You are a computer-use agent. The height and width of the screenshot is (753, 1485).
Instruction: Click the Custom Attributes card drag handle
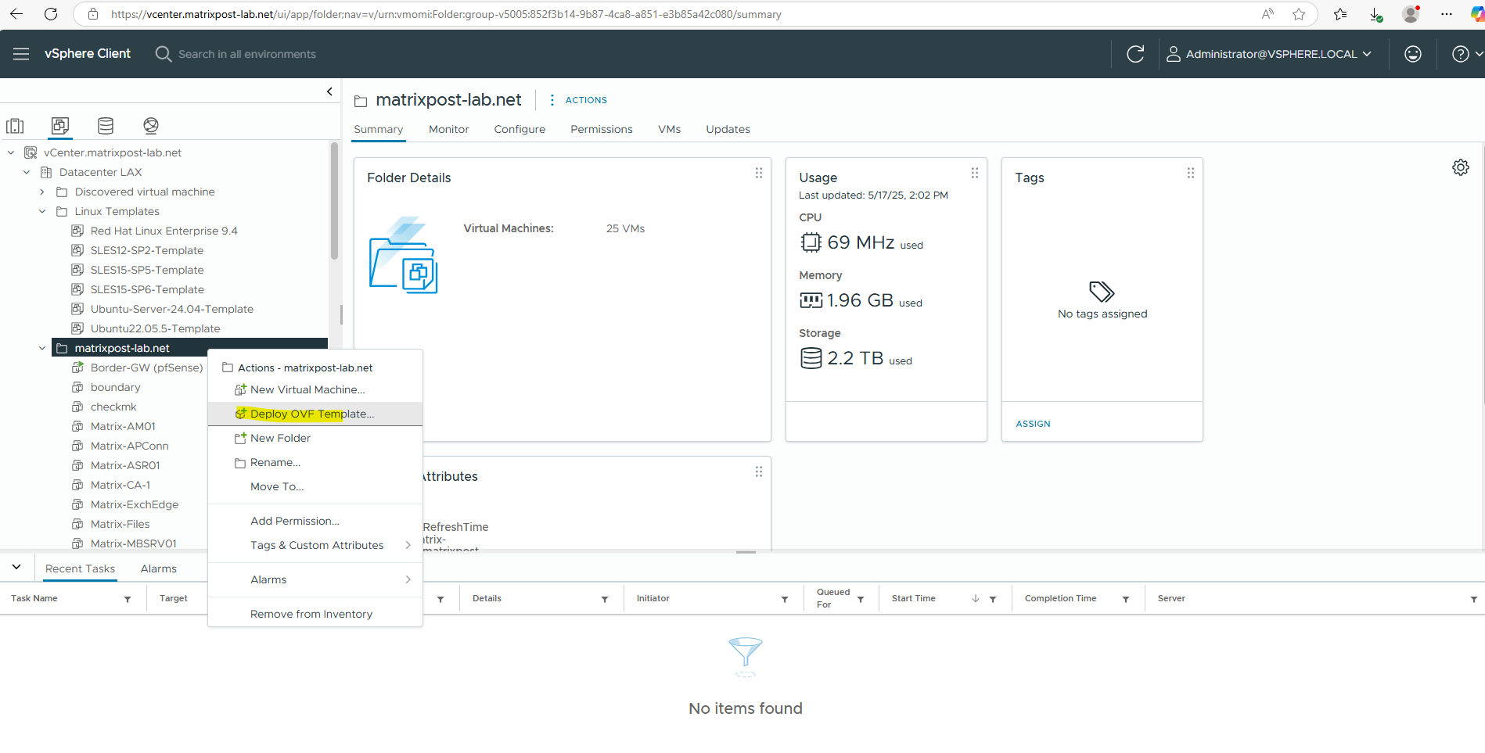point(758,472)
